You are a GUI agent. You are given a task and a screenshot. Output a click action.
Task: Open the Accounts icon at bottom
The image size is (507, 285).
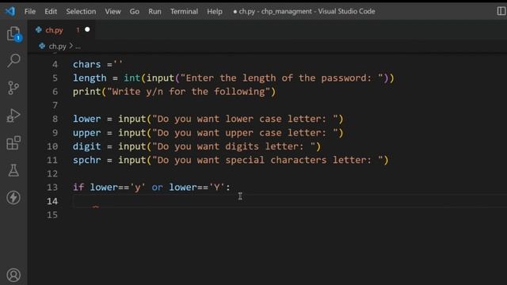[x=13, y=275]
